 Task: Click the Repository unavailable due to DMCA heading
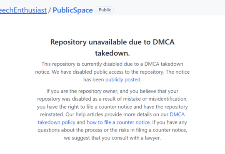112,42
